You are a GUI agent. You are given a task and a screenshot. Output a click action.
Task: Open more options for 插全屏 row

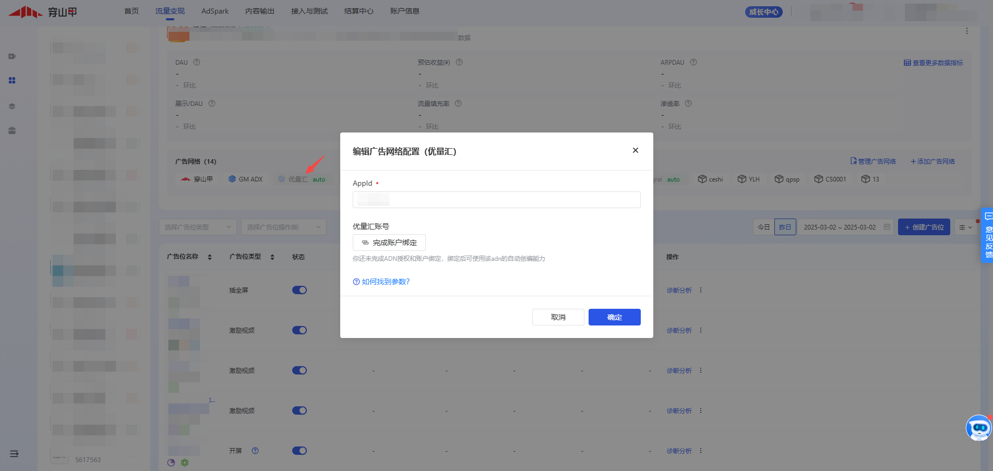coord(701,290)
